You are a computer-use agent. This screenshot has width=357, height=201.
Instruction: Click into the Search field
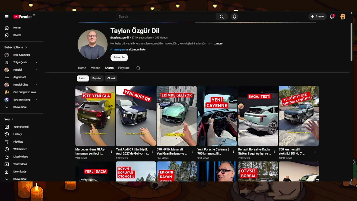[x=166, y=16]
